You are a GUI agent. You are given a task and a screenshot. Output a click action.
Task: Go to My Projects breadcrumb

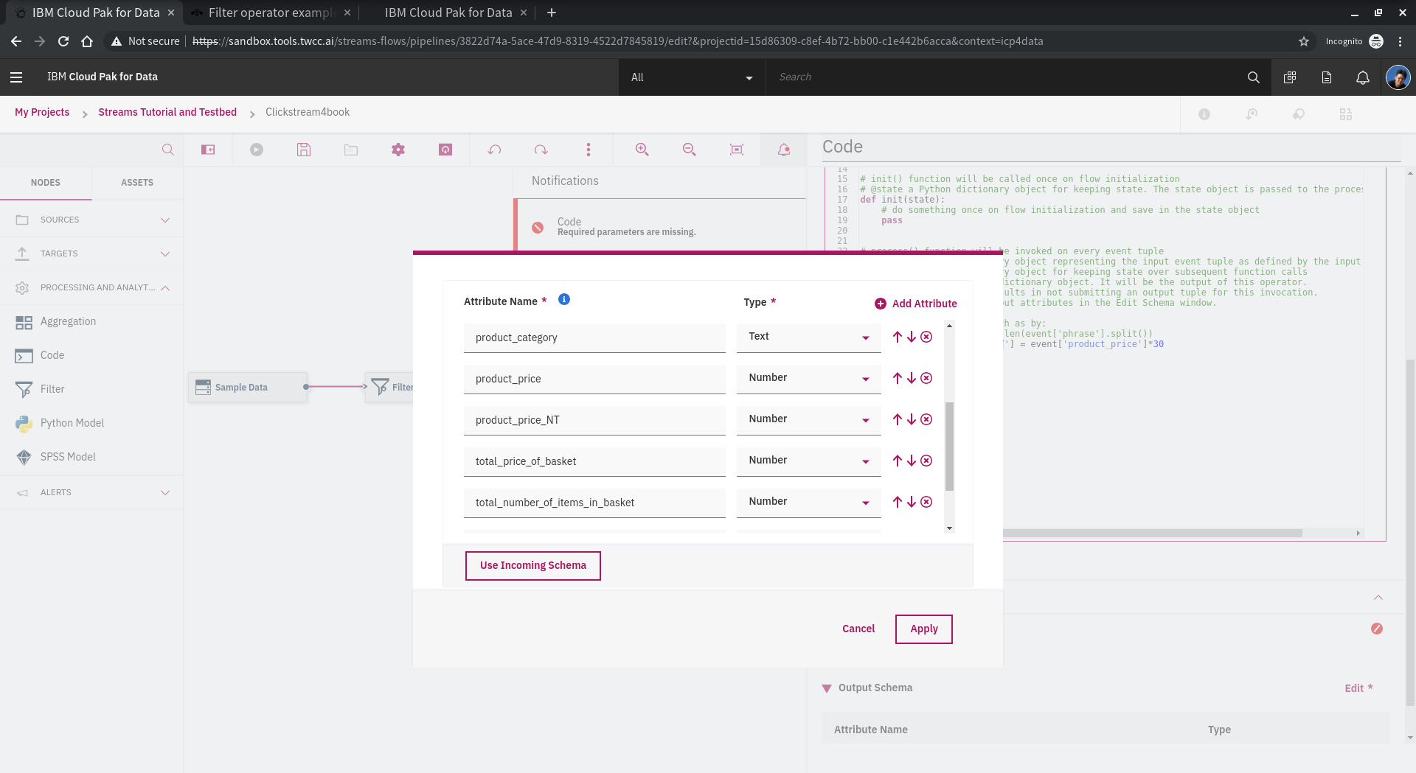click(x=42, y=112)
